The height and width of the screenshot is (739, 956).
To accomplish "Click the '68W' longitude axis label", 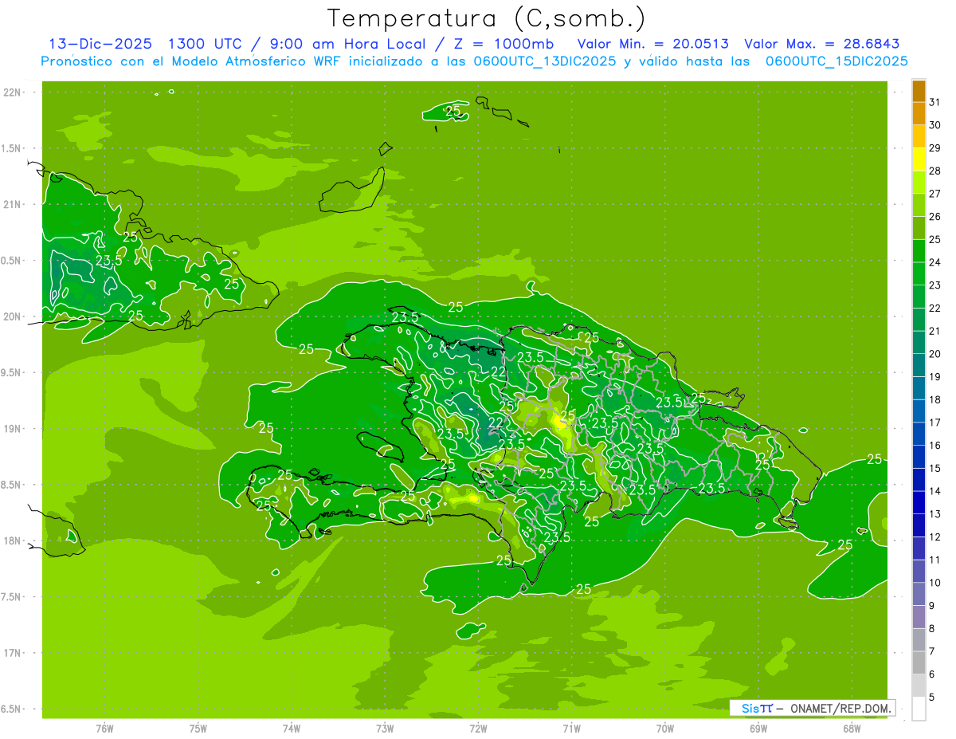I will pos(852,728).
